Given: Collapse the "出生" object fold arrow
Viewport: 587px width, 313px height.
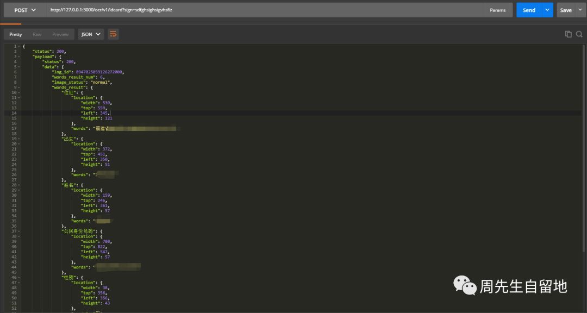Looking at the screenshot, I should (x=18, y=139).
